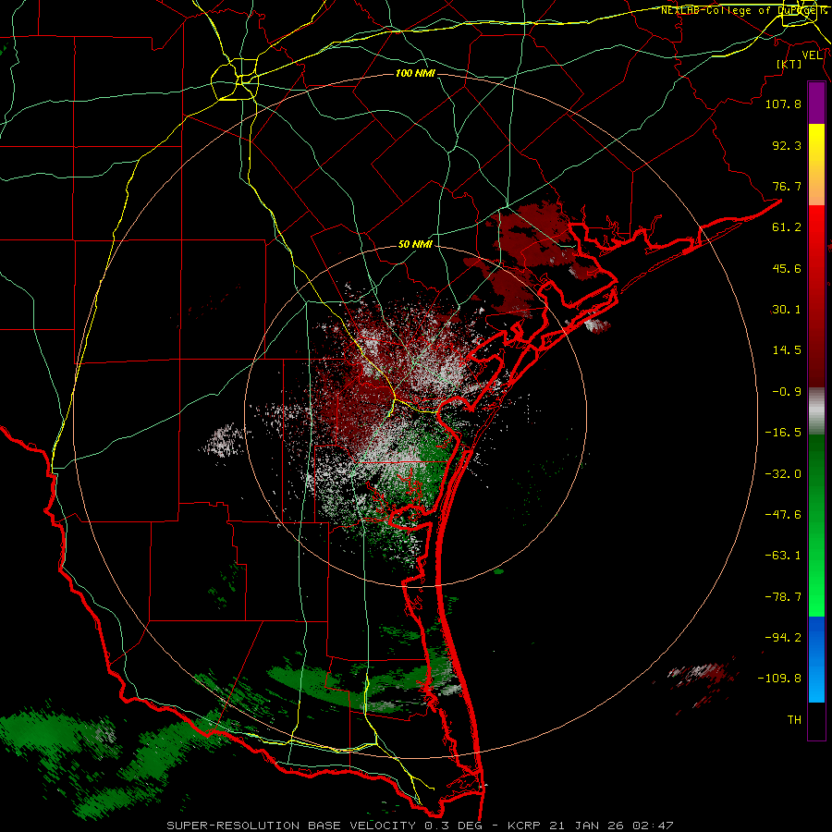Image resolution: width=832 pixels, height=832 pixels.
Task: Click the -32.0 legend value
Action: tap(783, 474)
